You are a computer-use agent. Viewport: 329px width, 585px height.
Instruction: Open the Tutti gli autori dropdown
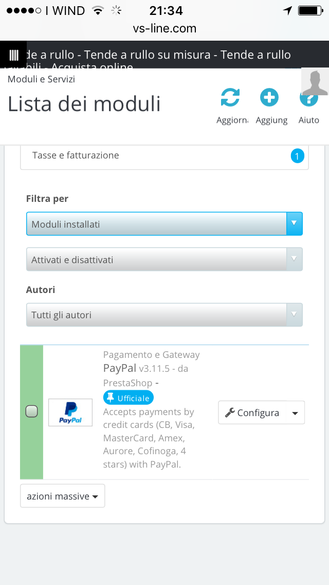pyautogui.click(x=164, y=315)
